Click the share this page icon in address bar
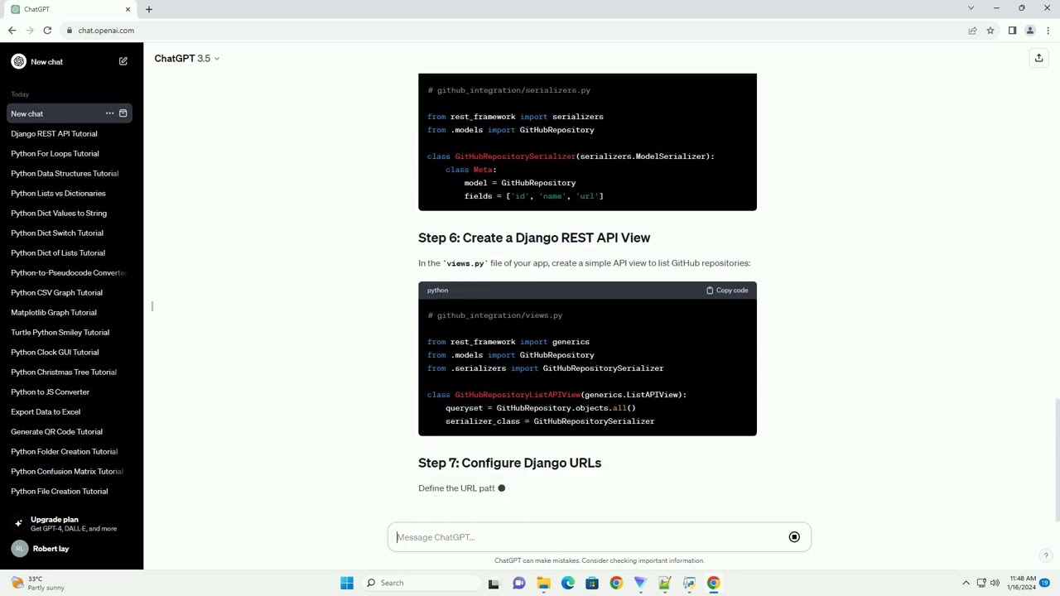 [x=972, y=31]
